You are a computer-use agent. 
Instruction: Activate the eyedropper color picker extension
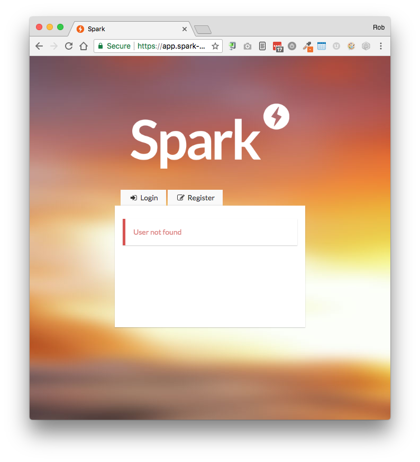pyautogui.click(x=308, y=47)
